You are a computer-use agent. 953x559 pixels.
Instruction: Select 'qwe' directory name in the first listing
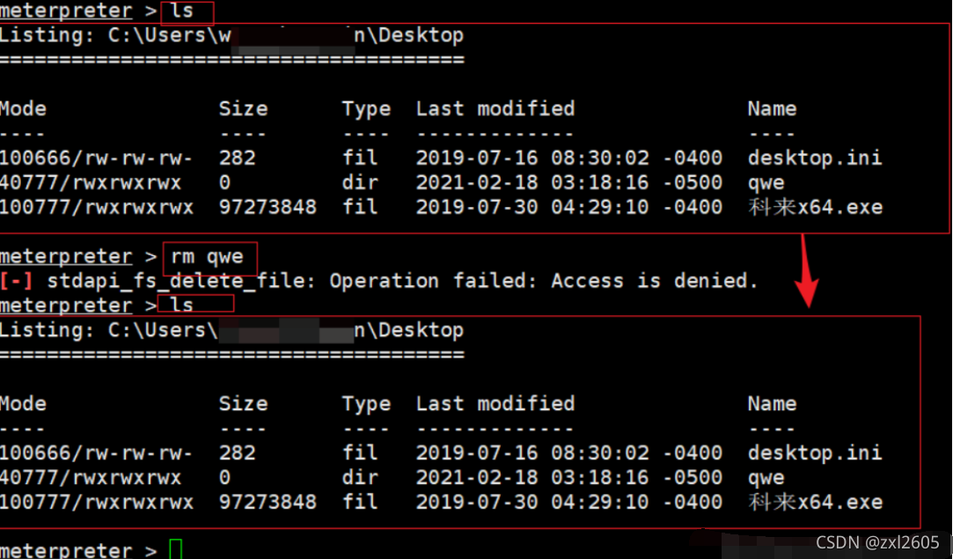point(766,184)
